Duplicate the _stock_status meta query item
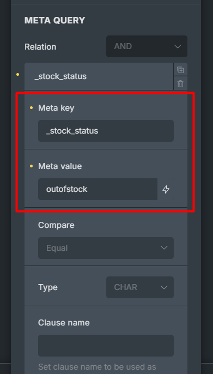 (x=180, y=70)
